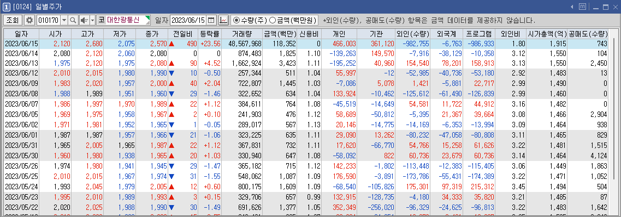Click the 금액(백만) column header
621x217 pixels.
point(280,34)
